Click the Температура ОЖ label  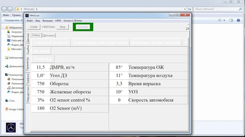coord(146,67)
